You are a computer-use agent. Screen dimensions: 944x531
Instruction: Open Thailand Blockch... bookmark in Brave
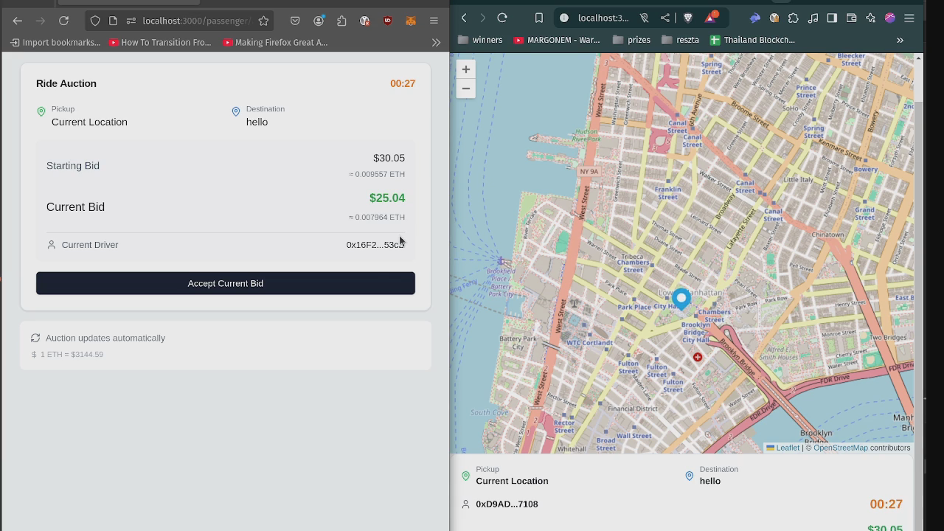(752, 40)
